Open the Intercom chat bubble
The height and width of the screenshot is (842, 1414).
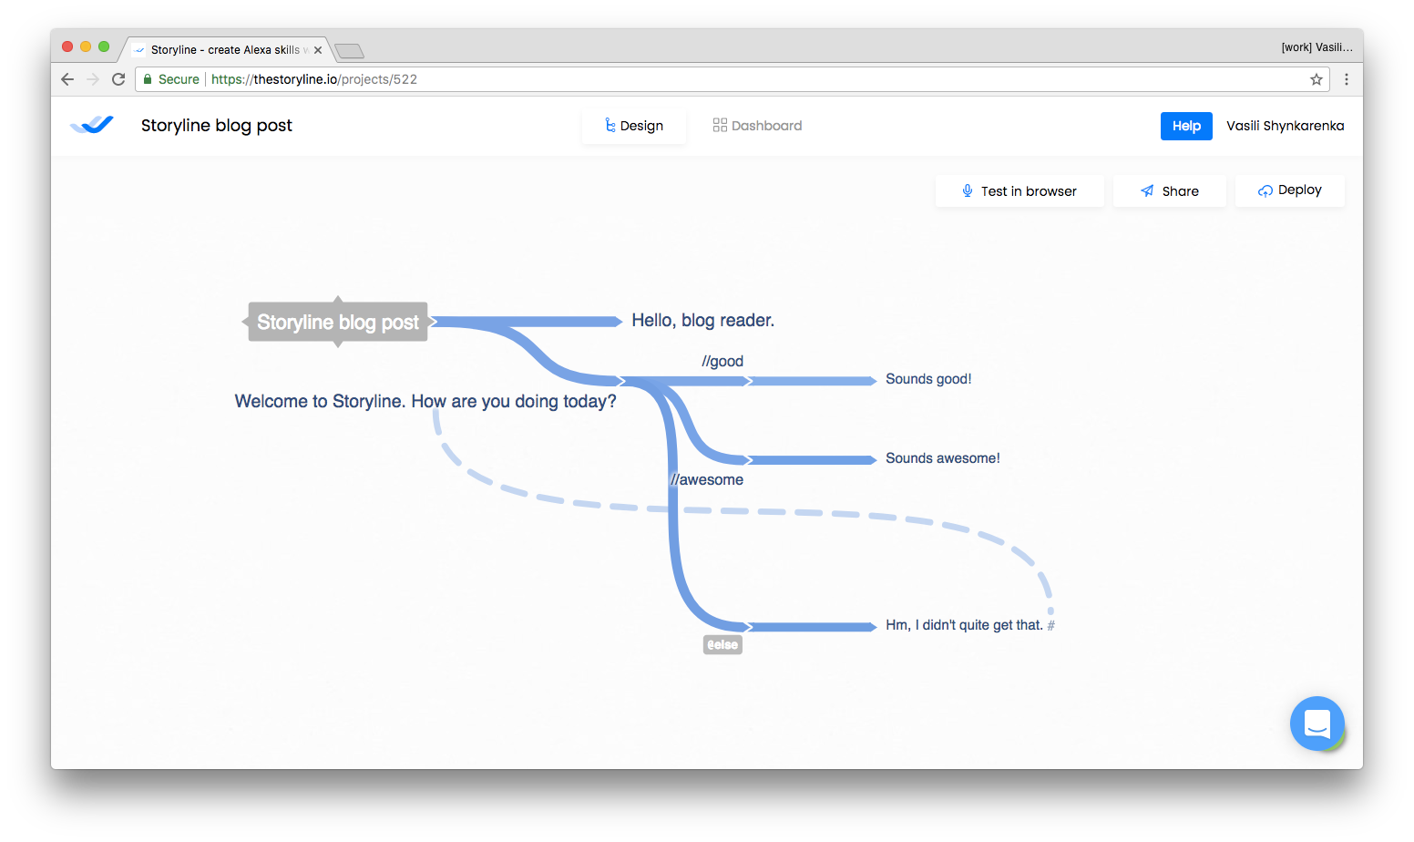(x=1317, y=724)
